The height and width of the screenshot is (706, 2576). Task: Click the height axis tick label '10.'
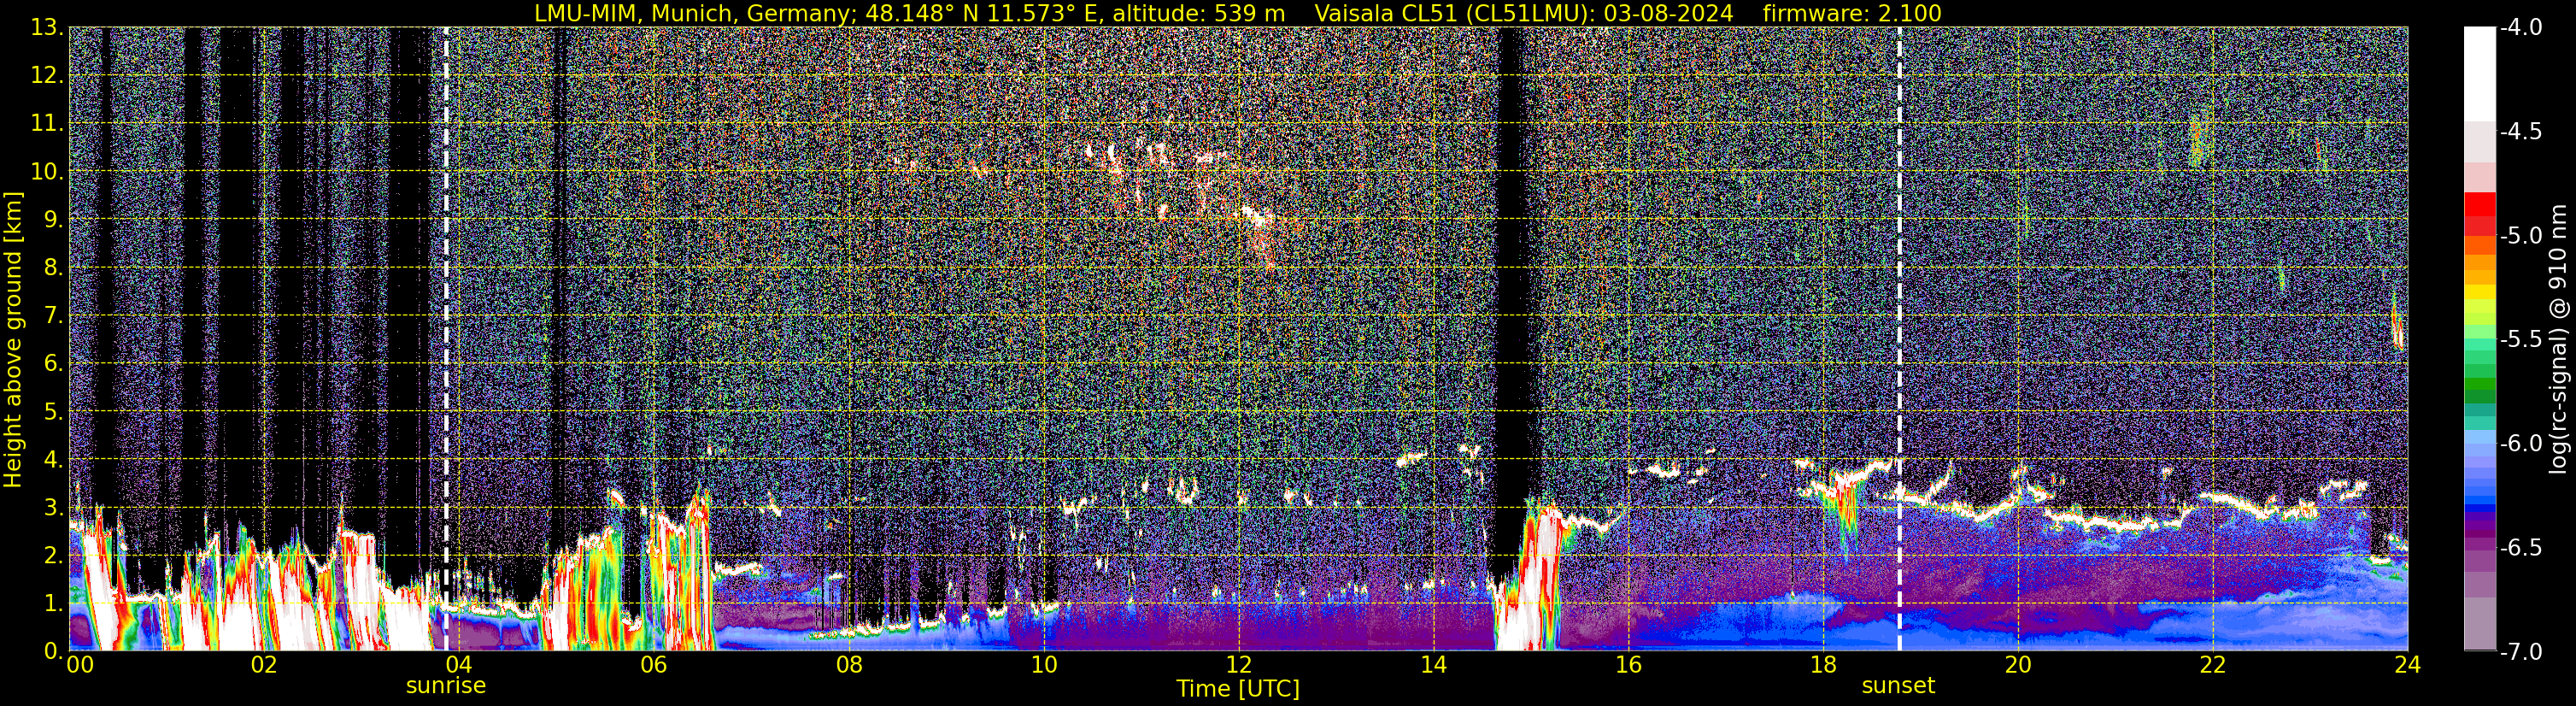click(47, 172)
